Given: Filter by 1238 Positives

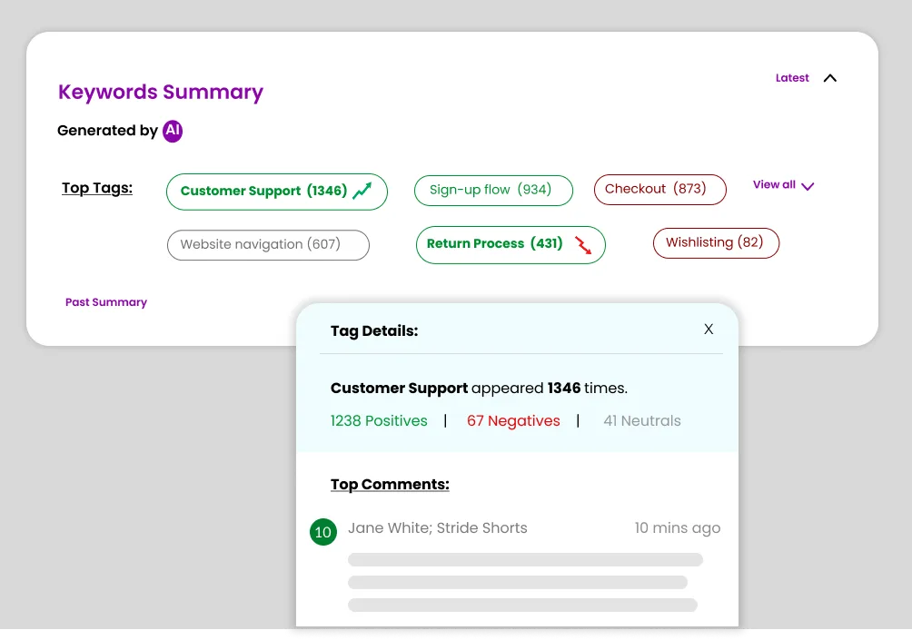Looking at the screenshot, I should [x=379, y=421].
